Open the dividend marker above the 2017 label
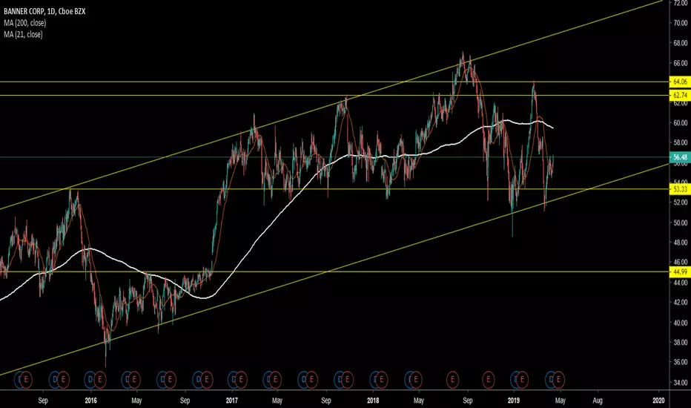691x408 pixels. (x=233, y=379)
